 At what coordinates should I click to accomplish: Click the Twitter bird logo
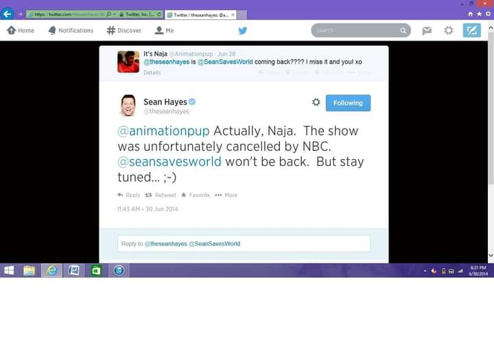[x=243, y=31]
